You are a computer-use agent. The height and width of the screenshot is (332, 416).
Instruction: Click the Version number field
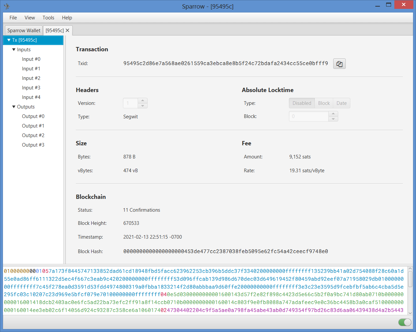pos(130,103)
